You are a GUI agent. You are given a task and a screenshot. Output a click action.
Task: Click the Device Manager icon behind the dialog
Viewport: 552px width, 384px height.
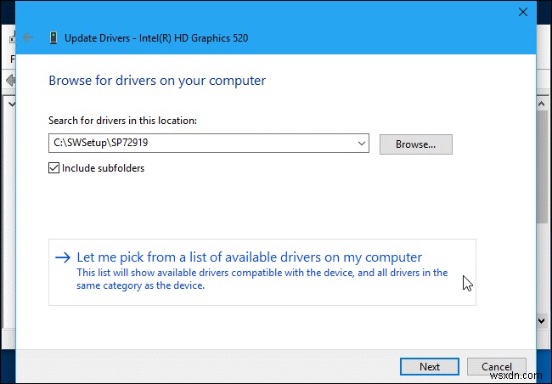coord(9,38)
